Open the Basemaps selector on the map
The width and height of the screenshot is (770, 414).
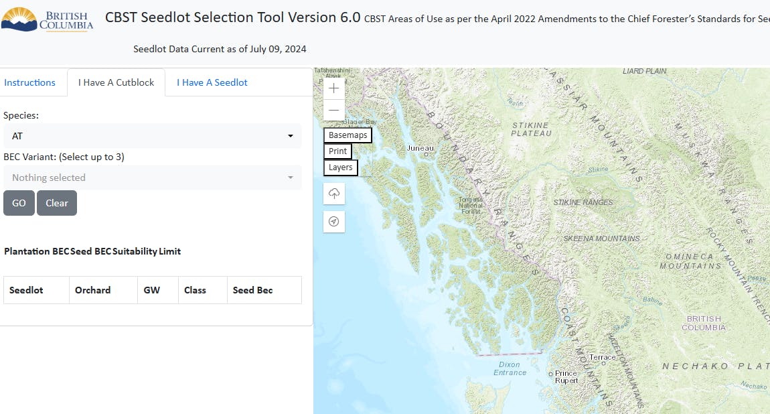348,135
